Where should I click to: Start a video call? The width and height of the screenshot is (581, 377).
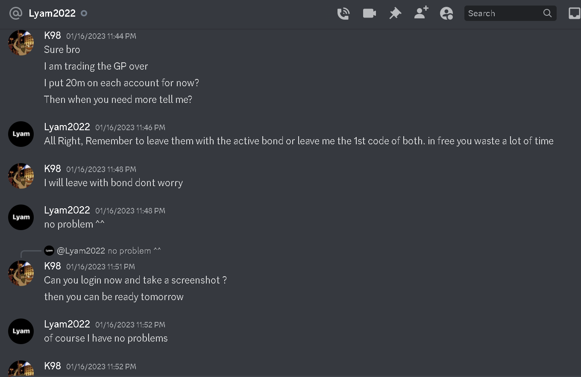pos(369,13)
